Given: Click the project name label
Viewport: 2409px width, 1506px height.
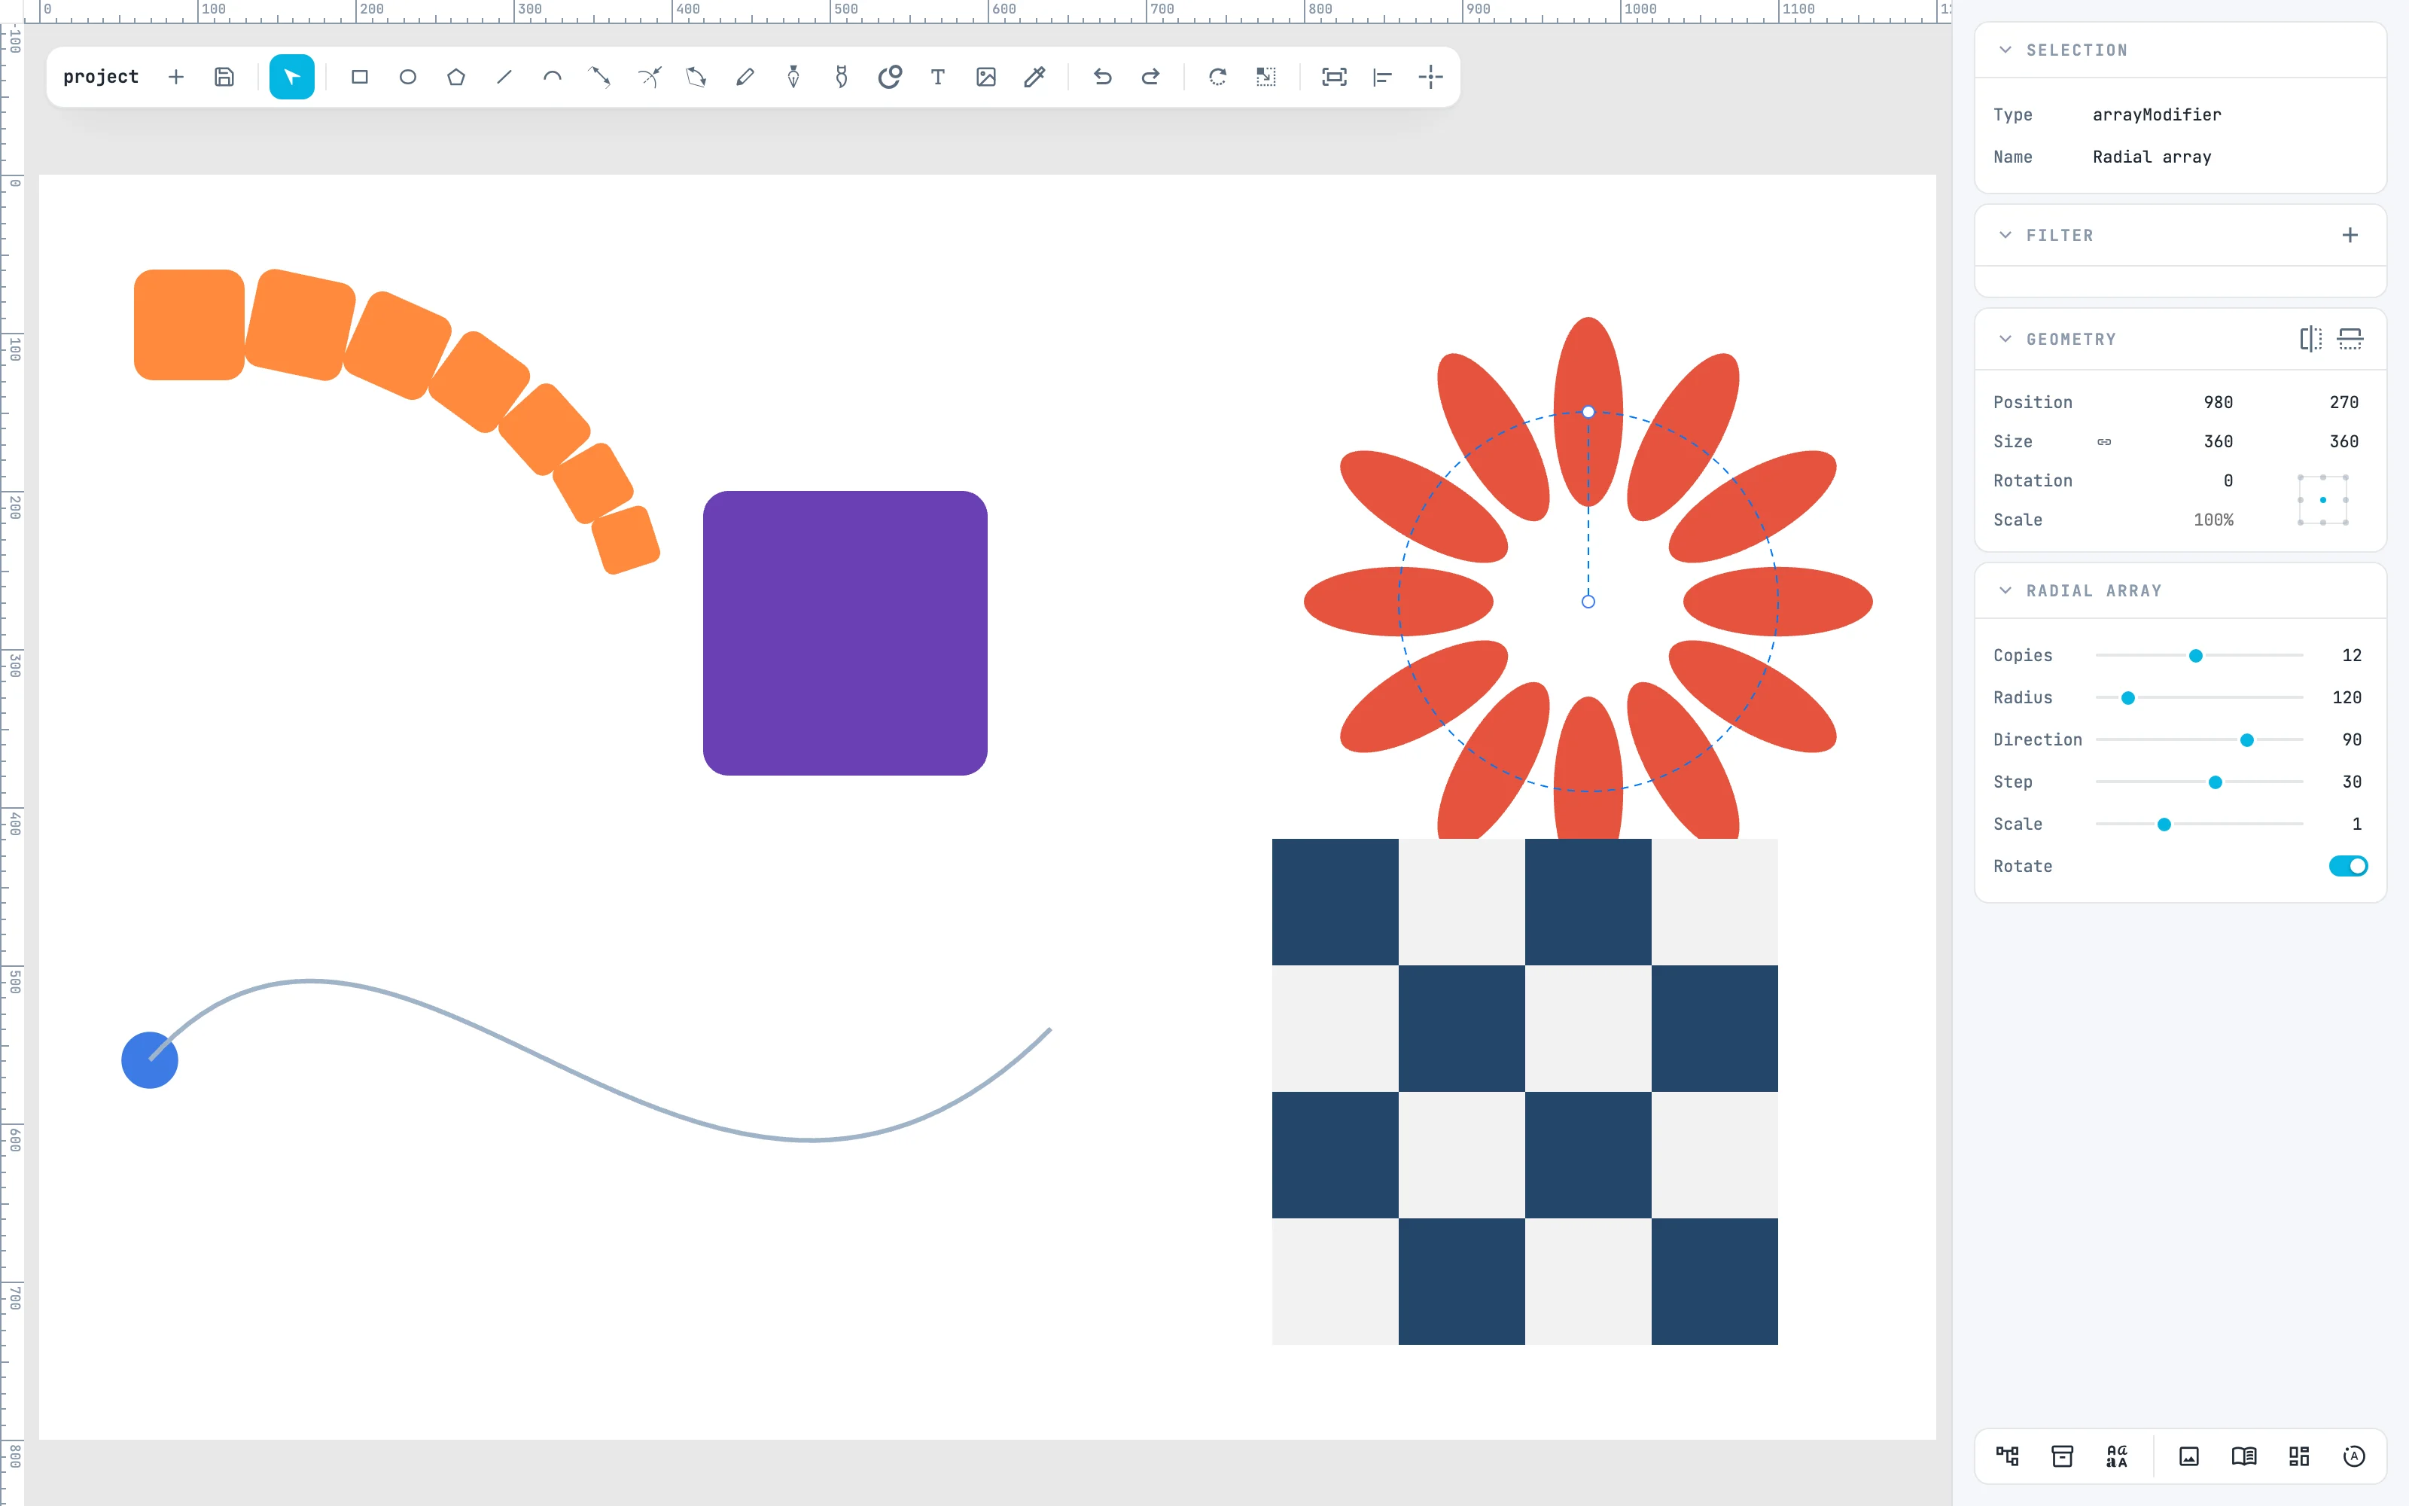Looking at the screenshot, I should point(101,77).
